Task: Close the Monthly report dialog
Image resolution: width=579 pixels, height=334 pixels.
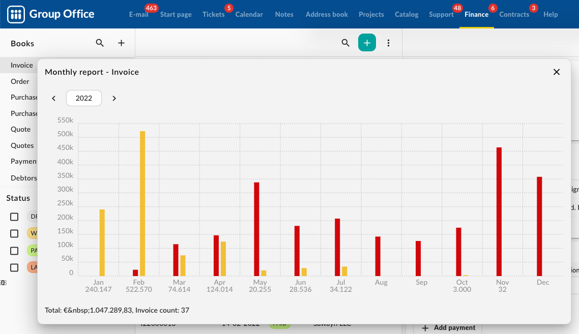Action: (556, 72)
